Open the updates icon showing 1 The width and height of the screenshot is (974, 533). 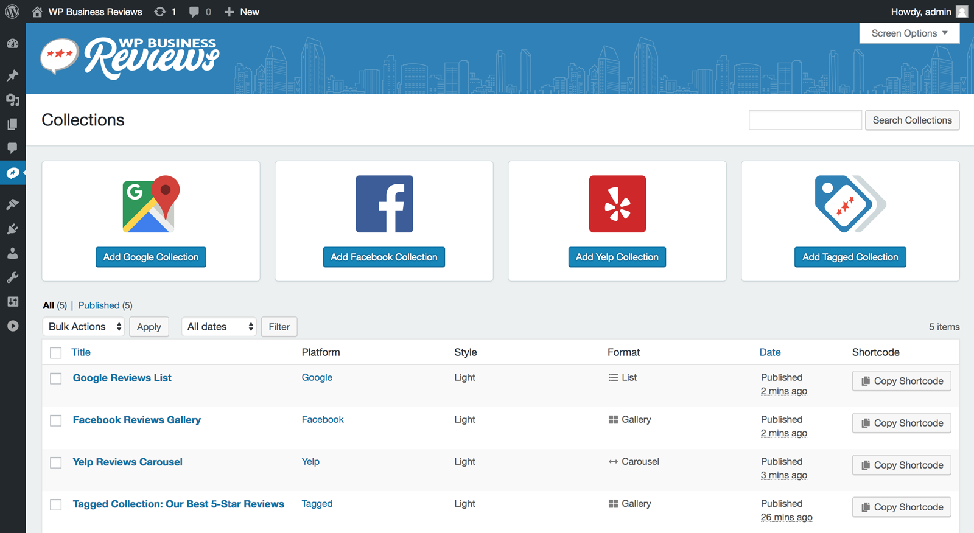tap(160, 12)
